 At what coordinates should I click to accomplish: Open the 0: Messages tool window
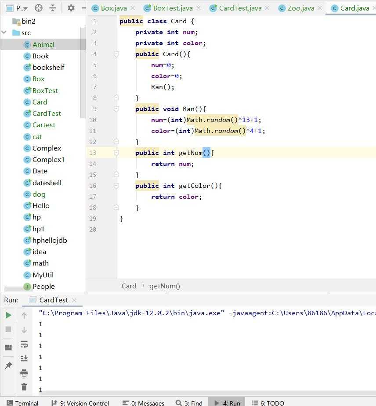[x=143, y=403]
